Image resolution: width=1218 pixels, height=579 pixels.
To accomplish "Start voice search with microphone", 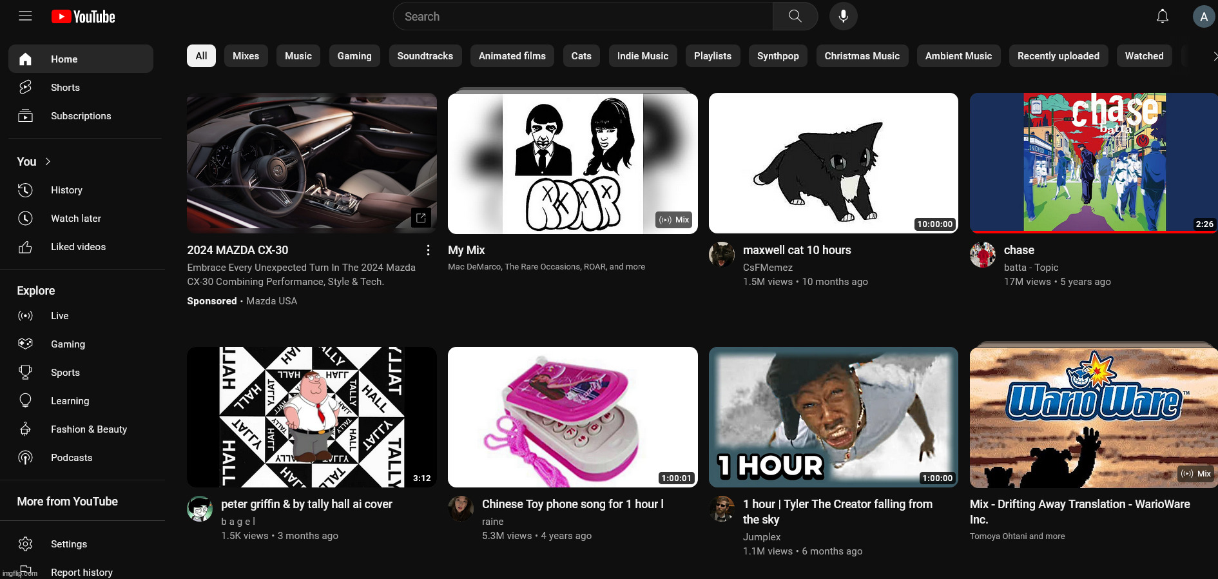I will pos(843,16).
